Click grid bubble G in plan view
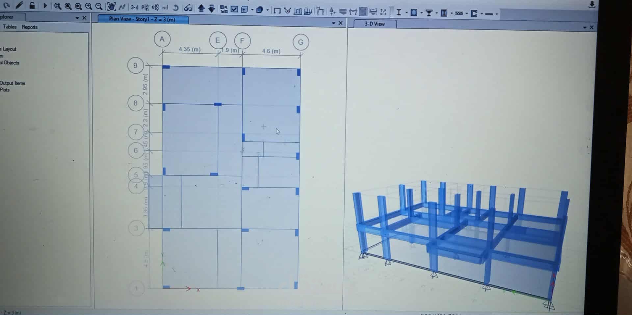 pos(301,42)
